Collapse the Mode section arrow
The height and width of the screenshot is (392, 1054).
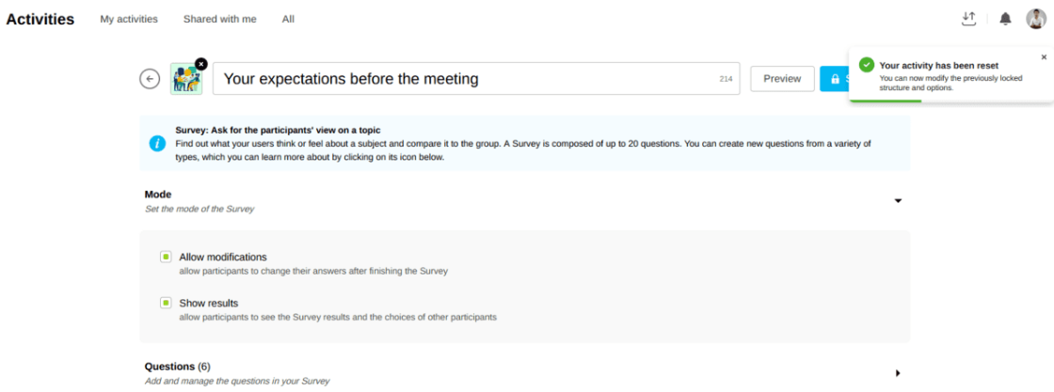pos(898,200)
